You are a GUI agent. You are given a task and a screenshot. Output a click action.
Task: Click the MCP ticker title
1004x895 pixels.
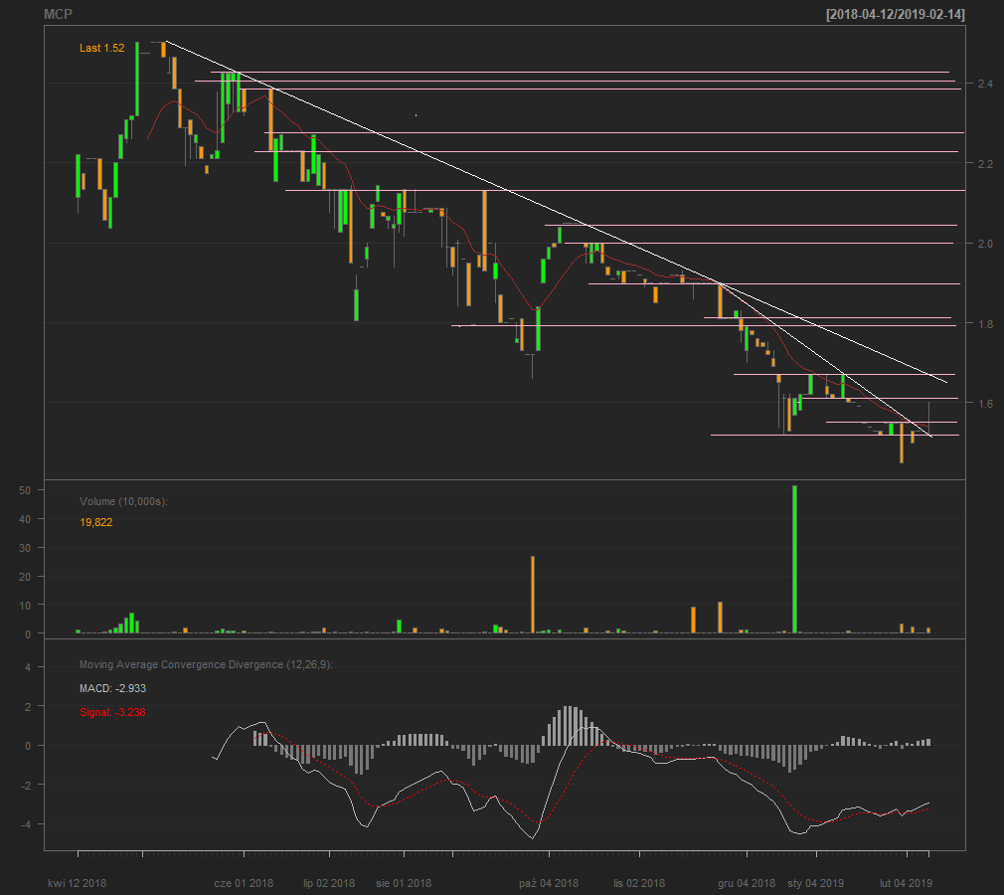58,14
